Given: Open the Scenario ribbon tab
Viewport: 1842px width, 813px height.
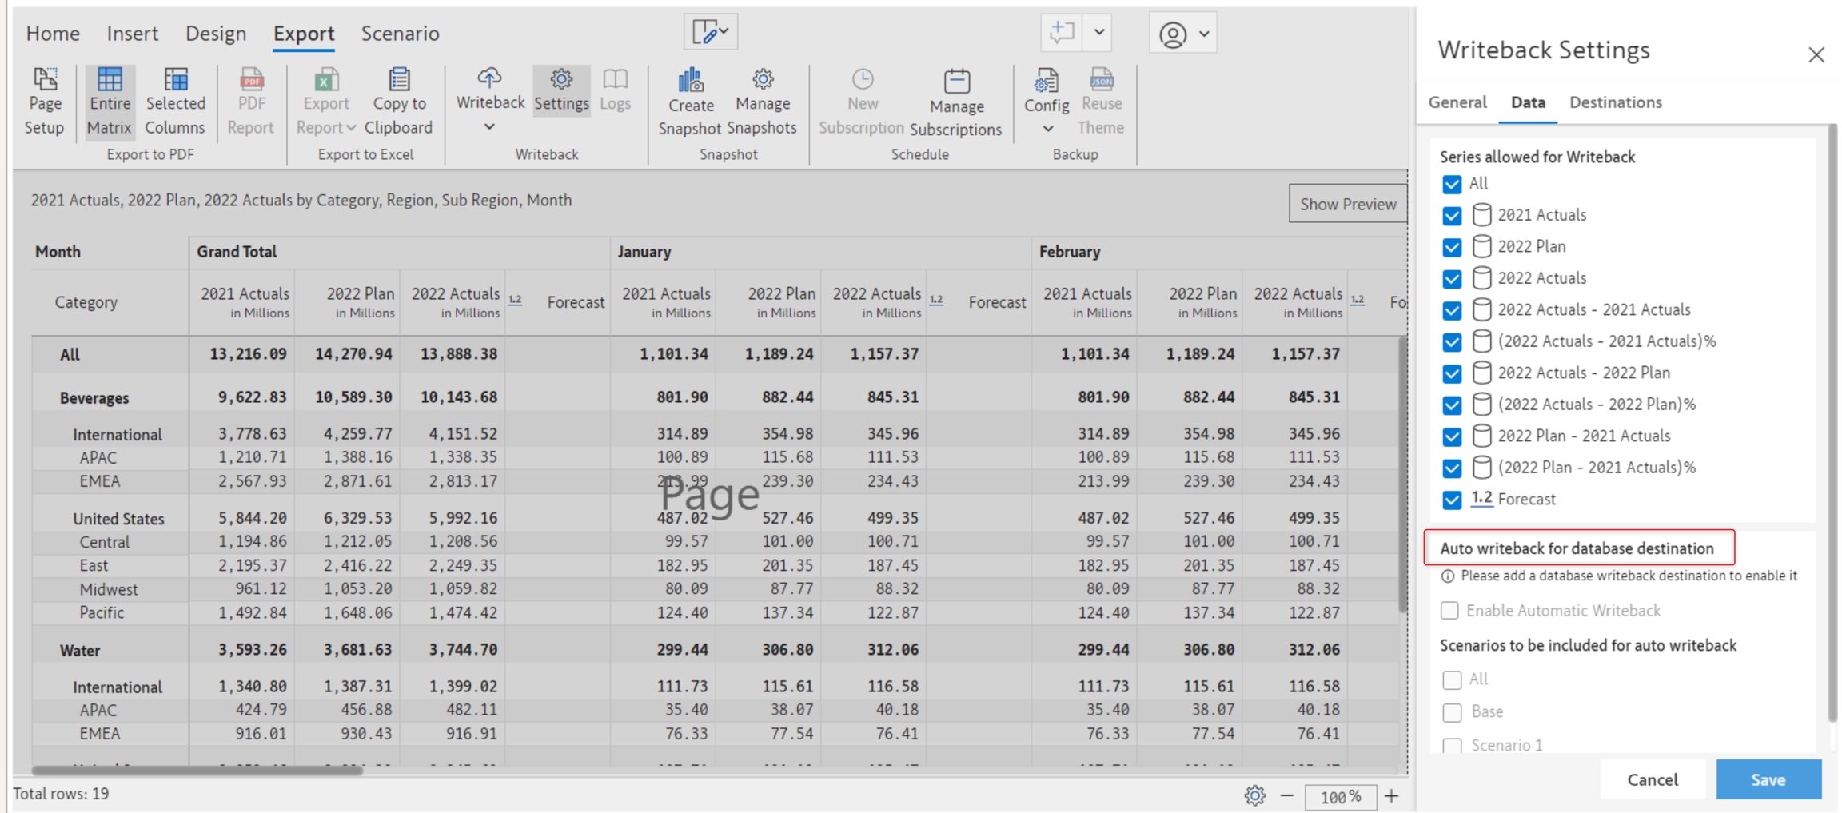Looking at the screenshot, I should click(x=400, y=34).
